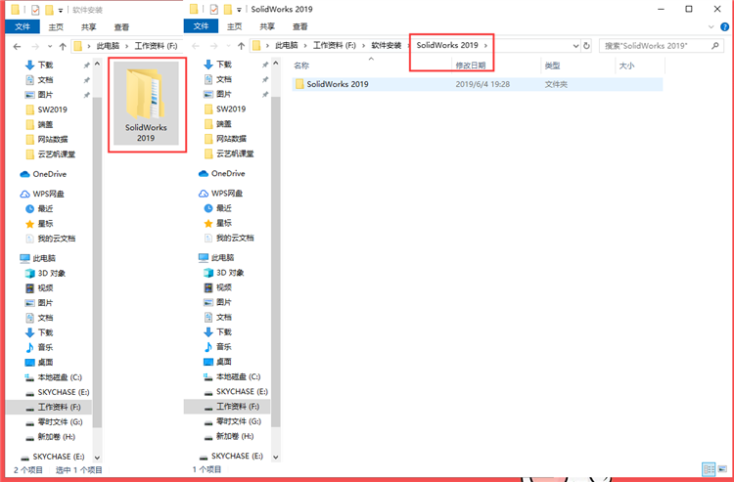The height and width of the screenshot is (482, 734).
Task: Expand the ribbon using the chevron beside Help
Action: (x=711, y=27)
